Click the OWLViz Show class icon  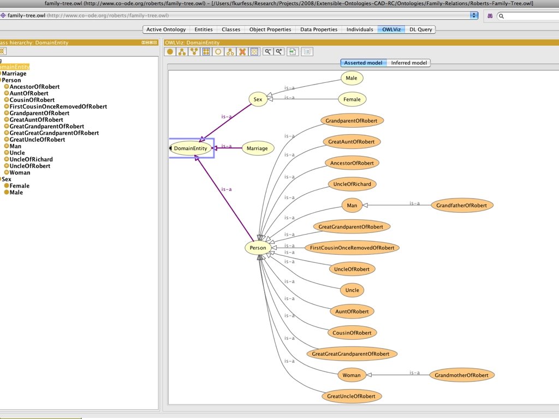(x=170, y=52)
